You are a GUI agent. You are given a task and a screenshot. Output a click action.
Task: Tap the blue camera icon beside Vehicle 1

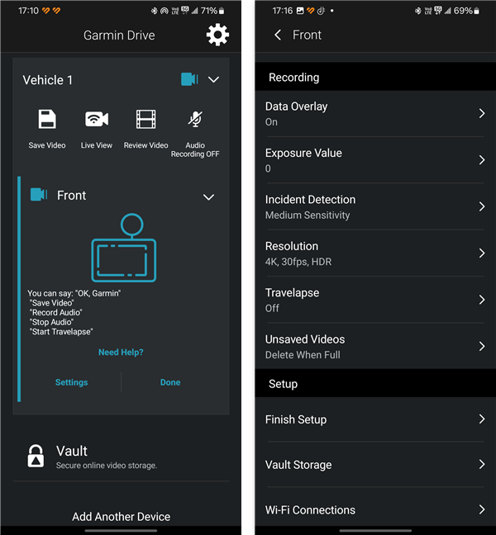click(x=189, y=79)
